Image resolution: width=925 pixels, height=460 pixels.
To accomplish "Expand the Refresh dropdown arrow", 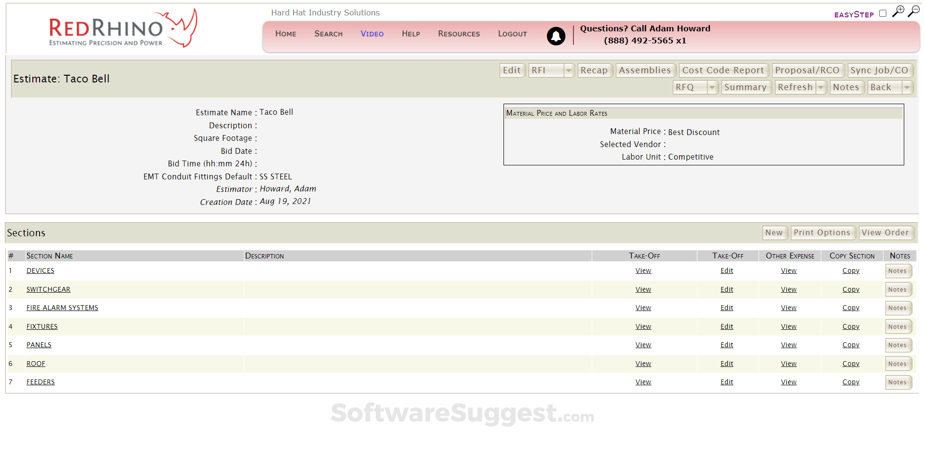I will 821,87.
